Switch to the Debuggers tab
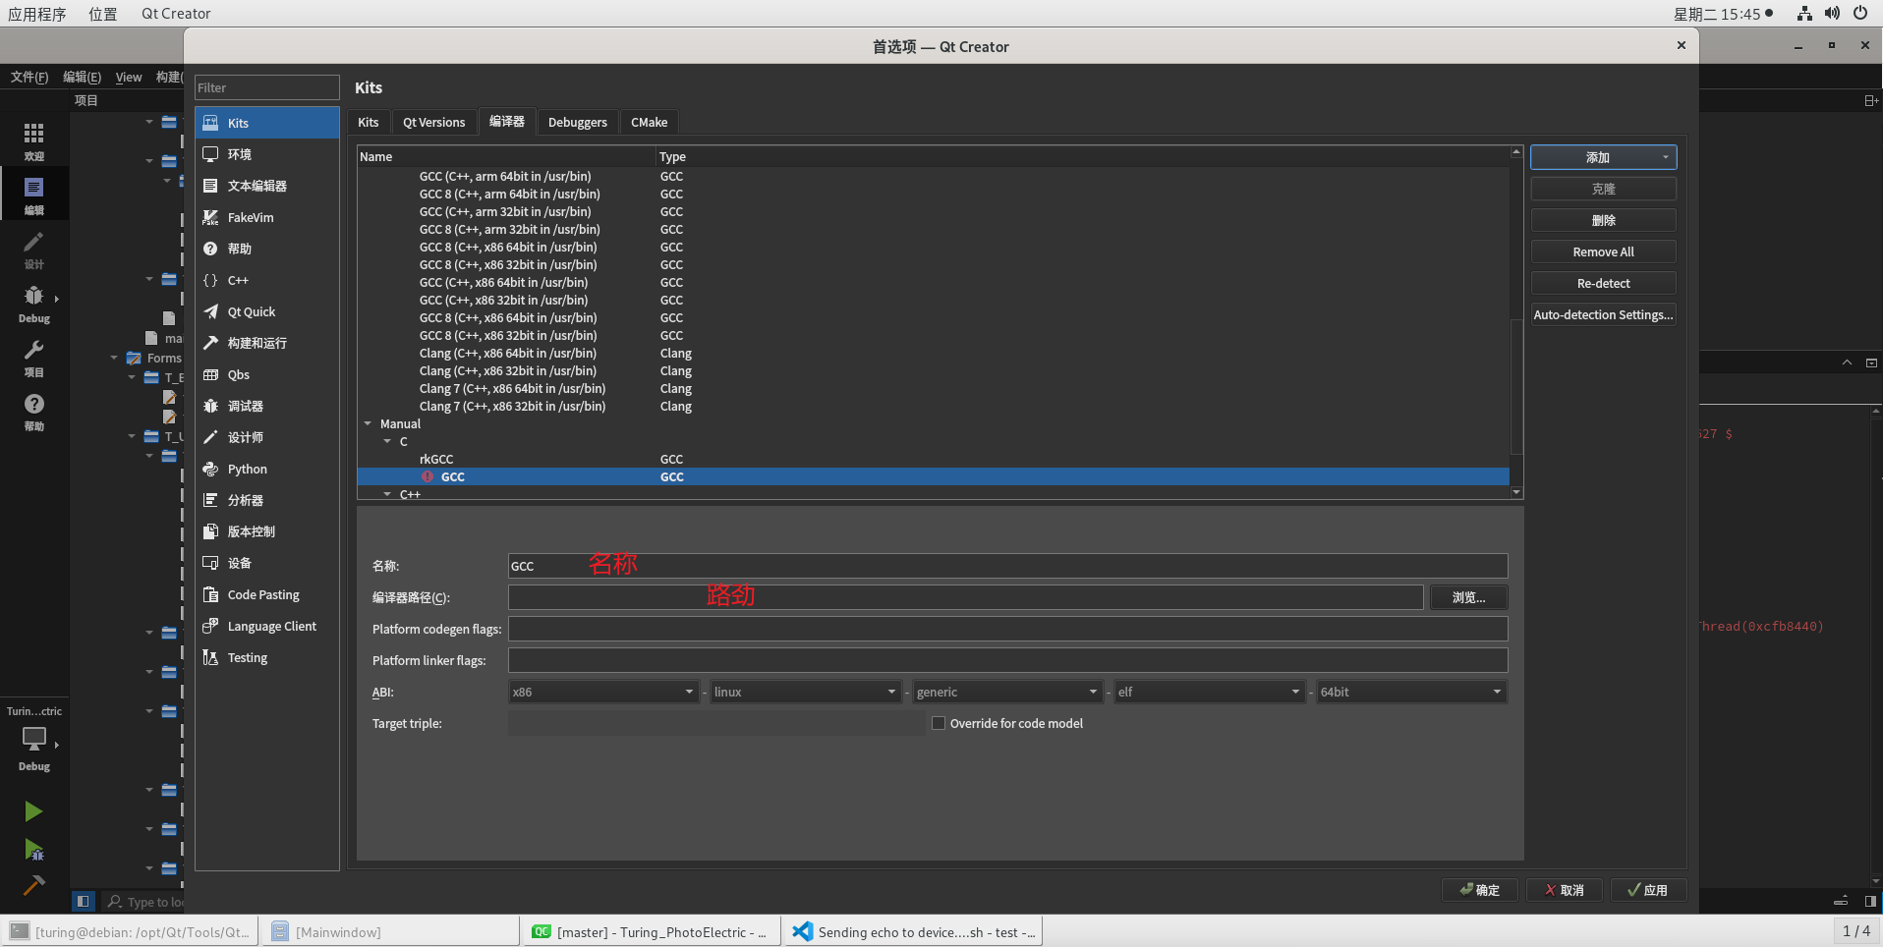Viewport: 1883px width, 947px height. point(578,122)
